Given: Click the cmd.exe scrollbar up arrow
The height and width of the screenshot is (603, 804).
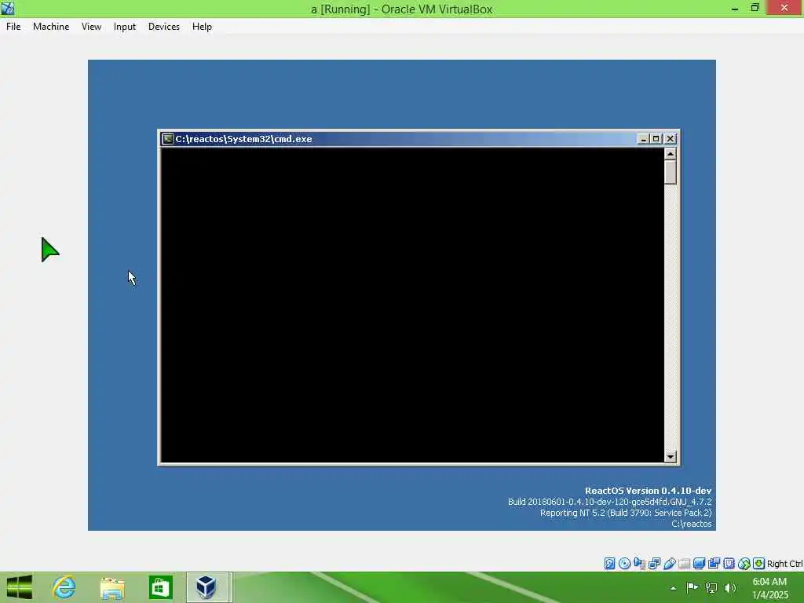Looking at the screenshot, I should (x=671, y=153).
